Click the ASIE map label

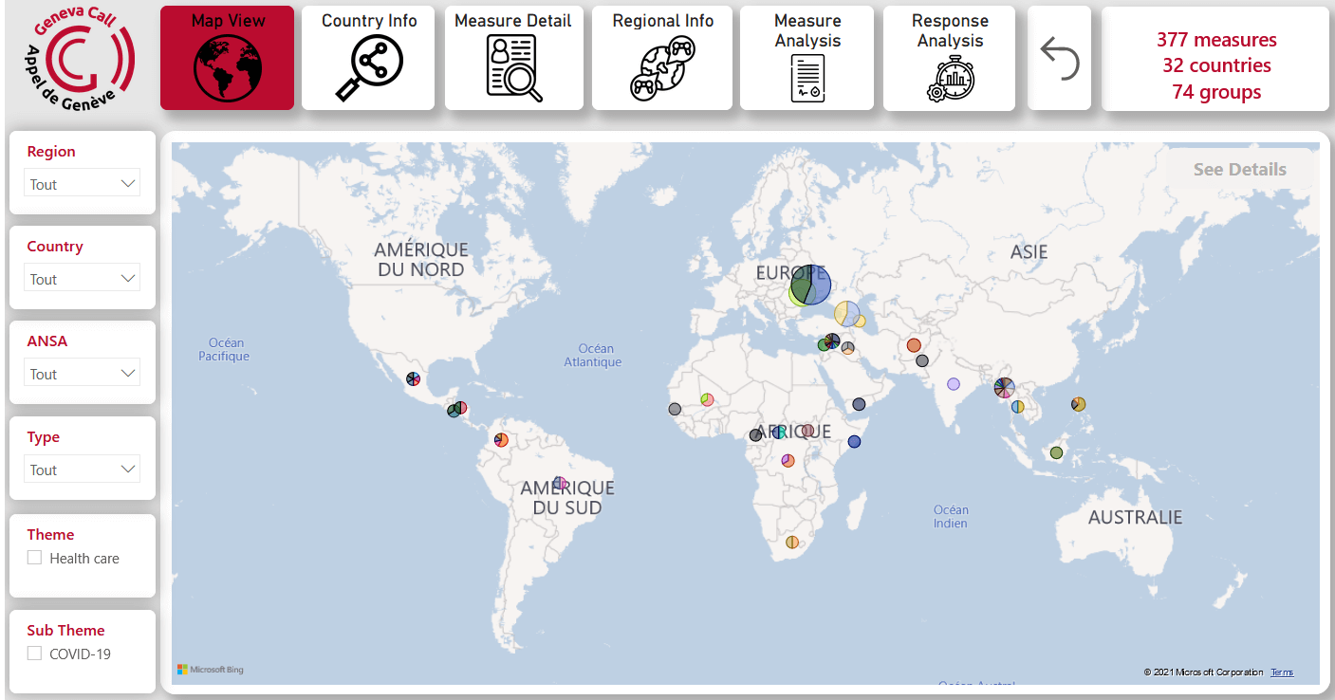pos(1029,251)
